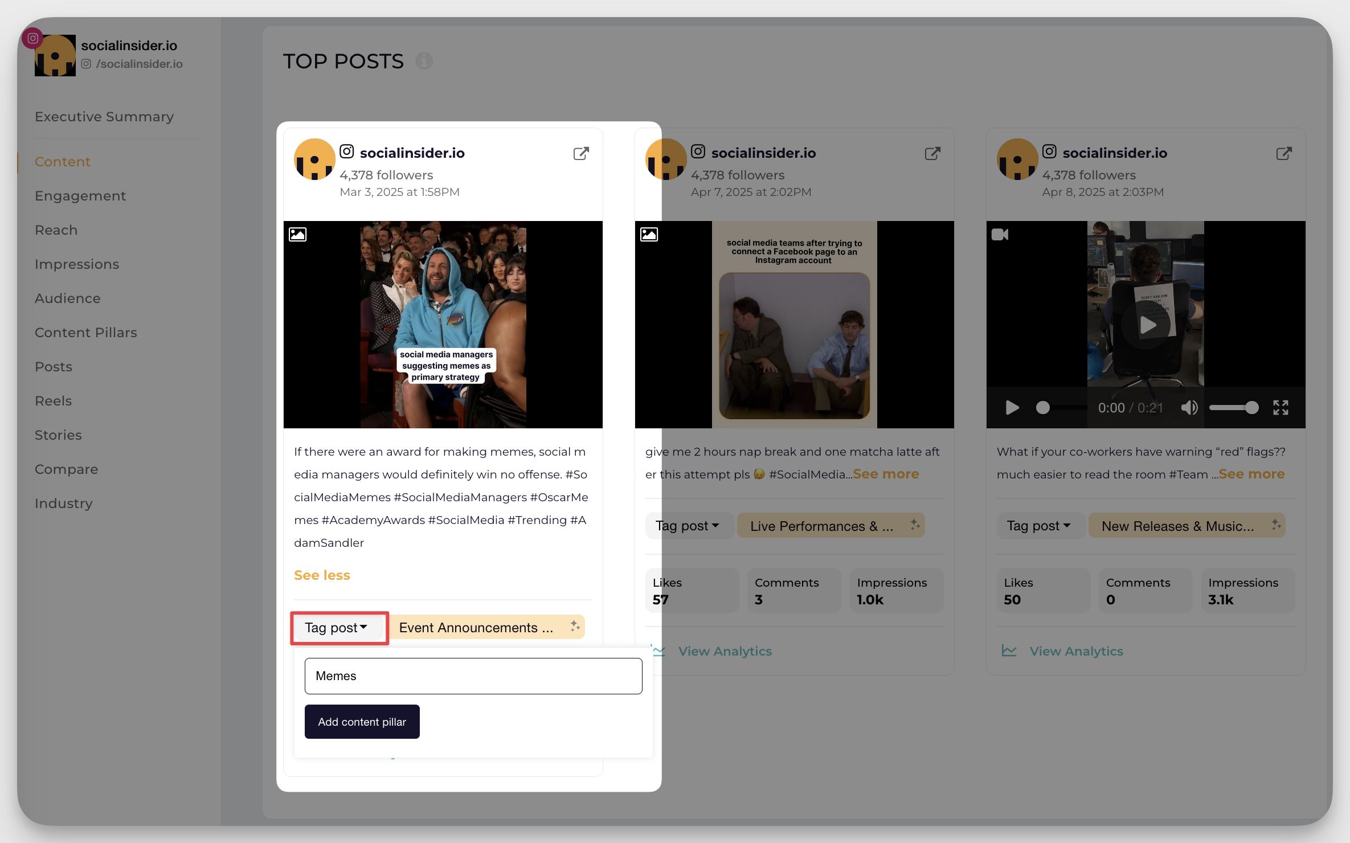Screen dimensions: 1350x843
Task: Open the Apr 8 post external link icon
Action: pos(1284,153)
